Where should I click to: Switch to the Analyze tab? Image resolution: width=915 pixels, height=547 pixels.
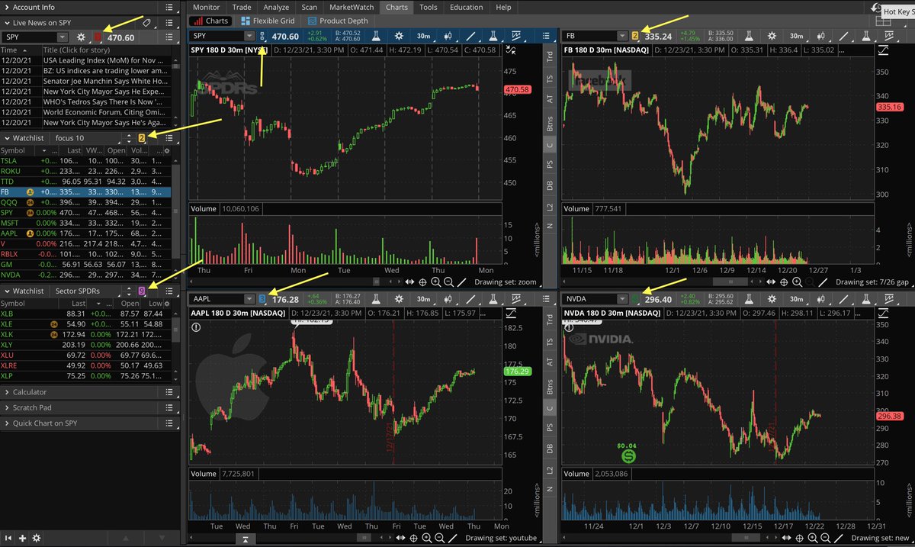click(276, 7)
